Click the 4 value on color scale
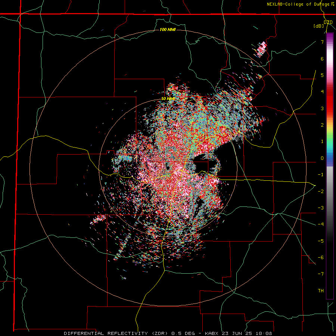 [322, 92]
